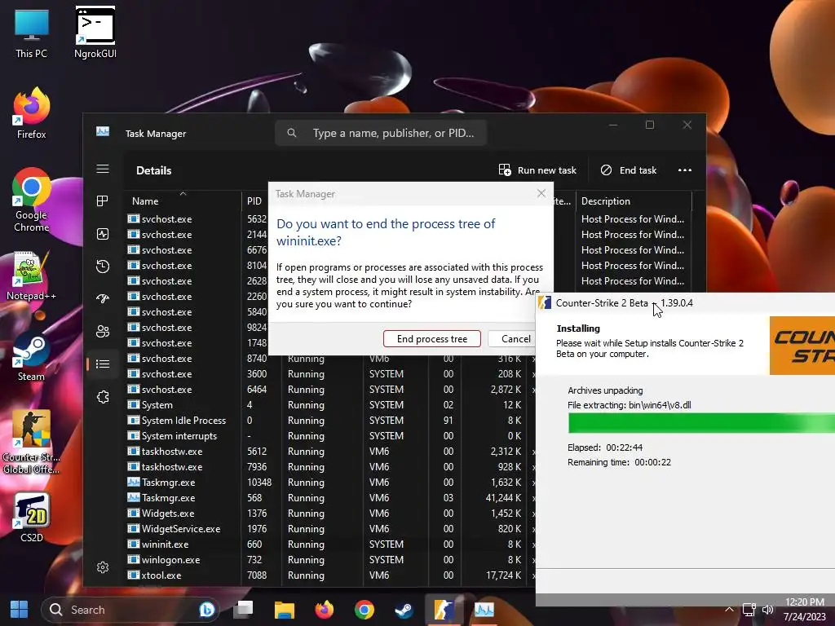Open network icon in system tray

(x=749, y=610)
